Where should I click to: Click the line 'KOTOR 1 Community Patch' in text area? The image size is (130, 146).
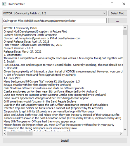click(x=20, y=28)
